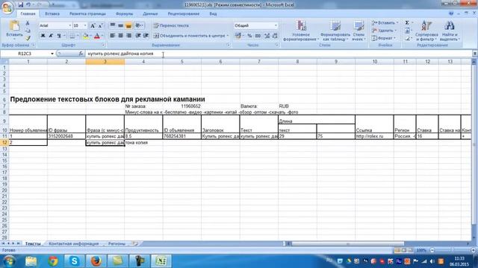Open the Arial font name dropdown
The image size is (478, 268).
pos(69,25)
